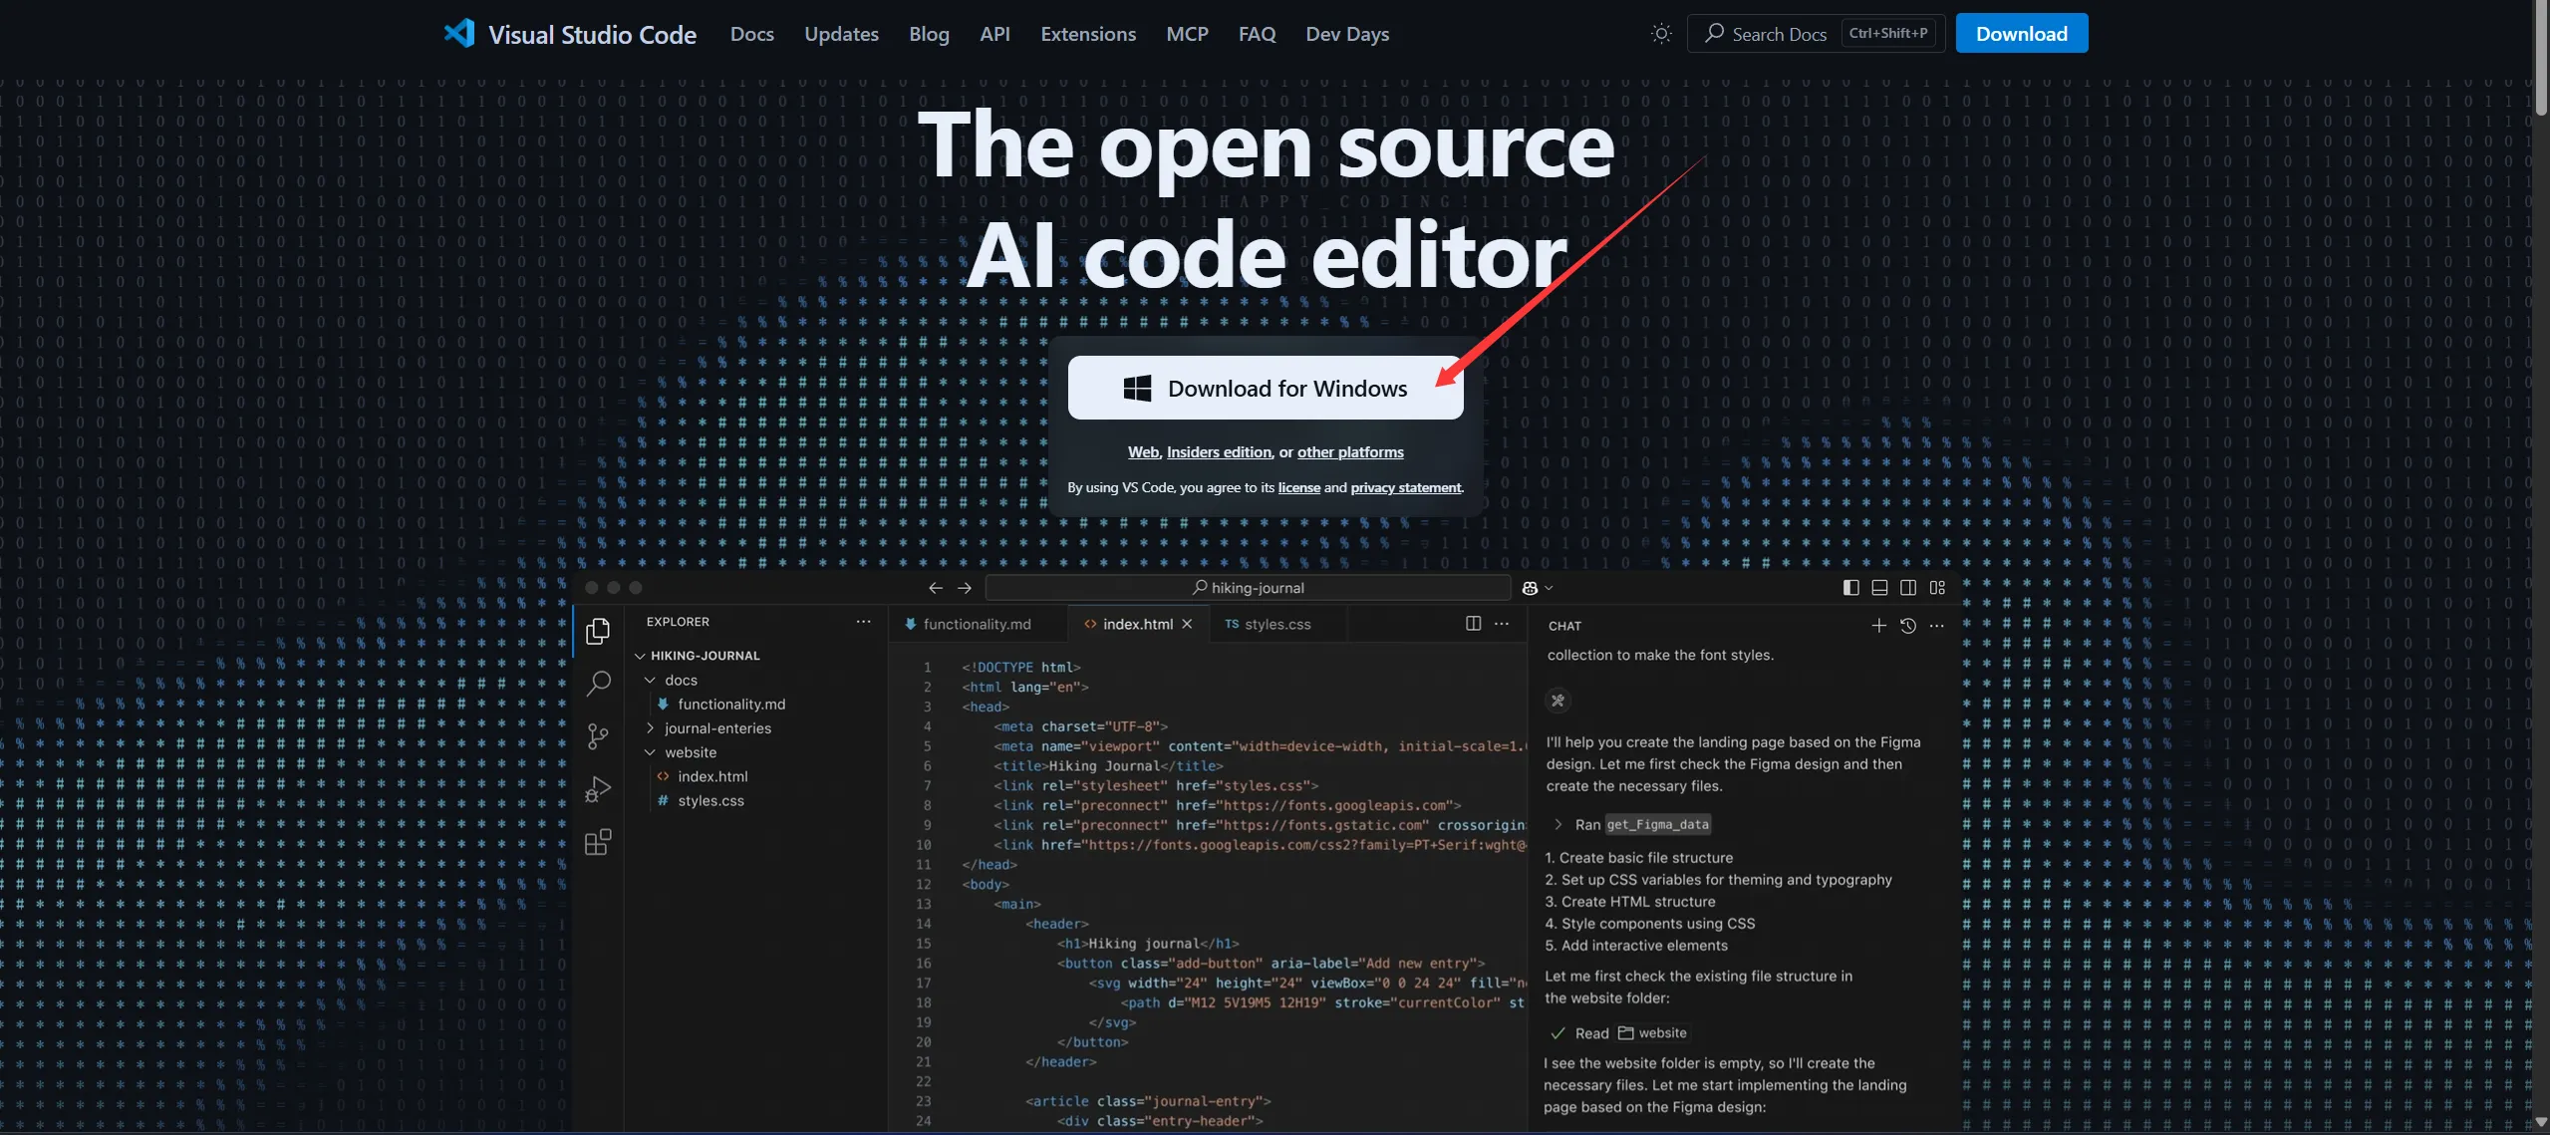Click the CHAT panel header
Image resolution: width=2550 pixels, height=1135 pixels.
click(x=1564, y=626)
